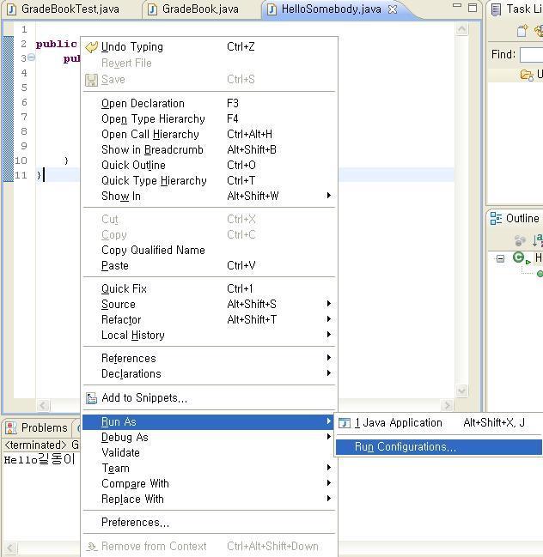Click the '<terminated>' console label
The height and width of the screenshot is (557, 543).
[x=35, y=445]
